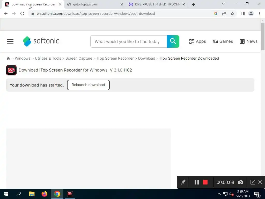The height and width of the screenshot is (199, 265).
Task: Go to Utilities & Tools breadcrumb
Action: click(x=48, y=58)
